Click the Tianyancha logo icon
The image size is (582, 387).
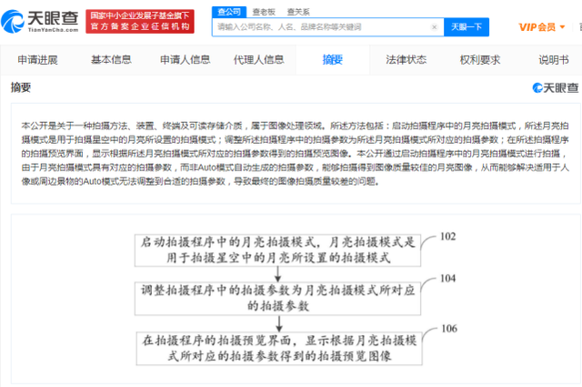(x=13, y=22)
